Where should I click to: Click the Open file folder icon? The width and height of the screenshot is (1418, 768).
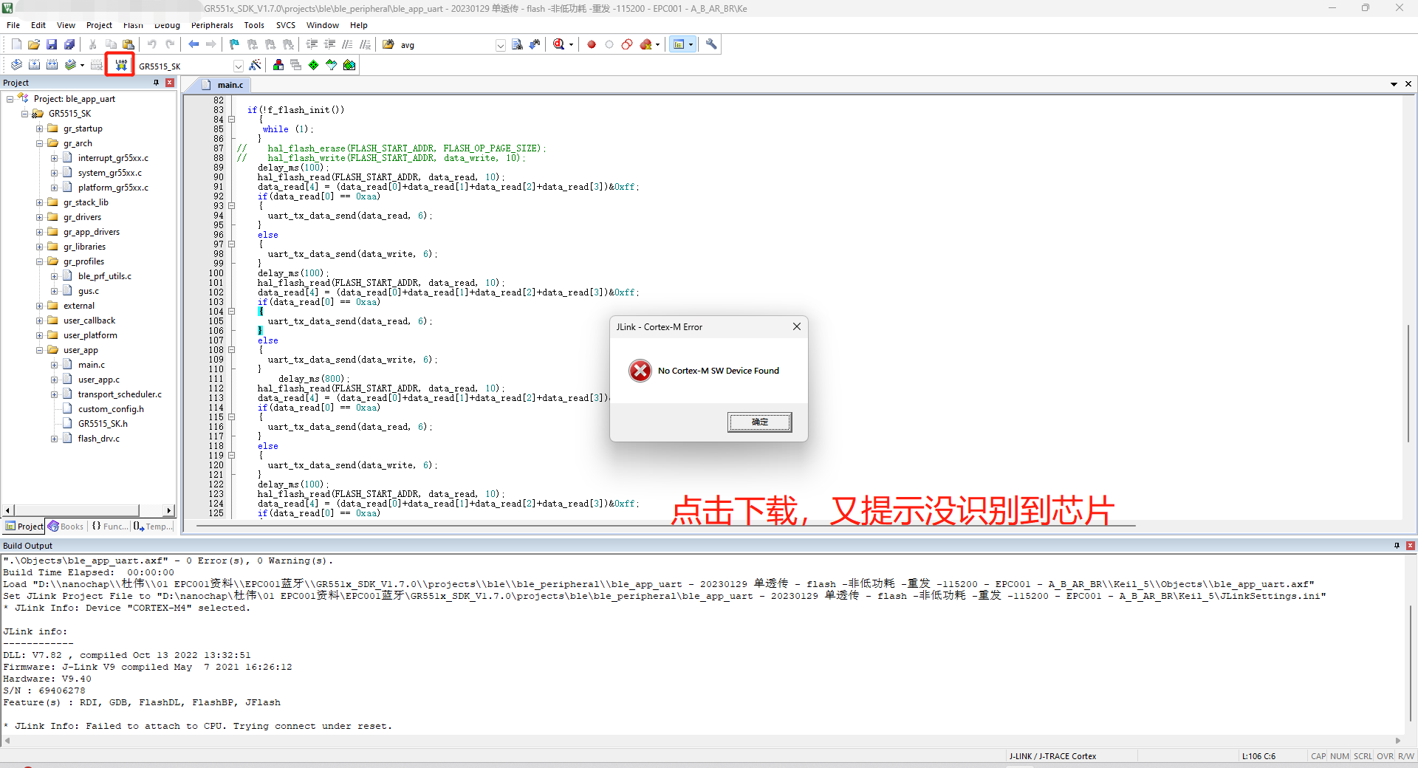34,44
